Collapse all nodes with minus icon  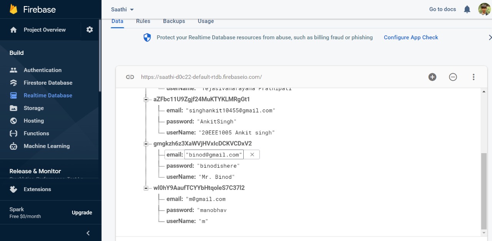click(x=453, y=77)
